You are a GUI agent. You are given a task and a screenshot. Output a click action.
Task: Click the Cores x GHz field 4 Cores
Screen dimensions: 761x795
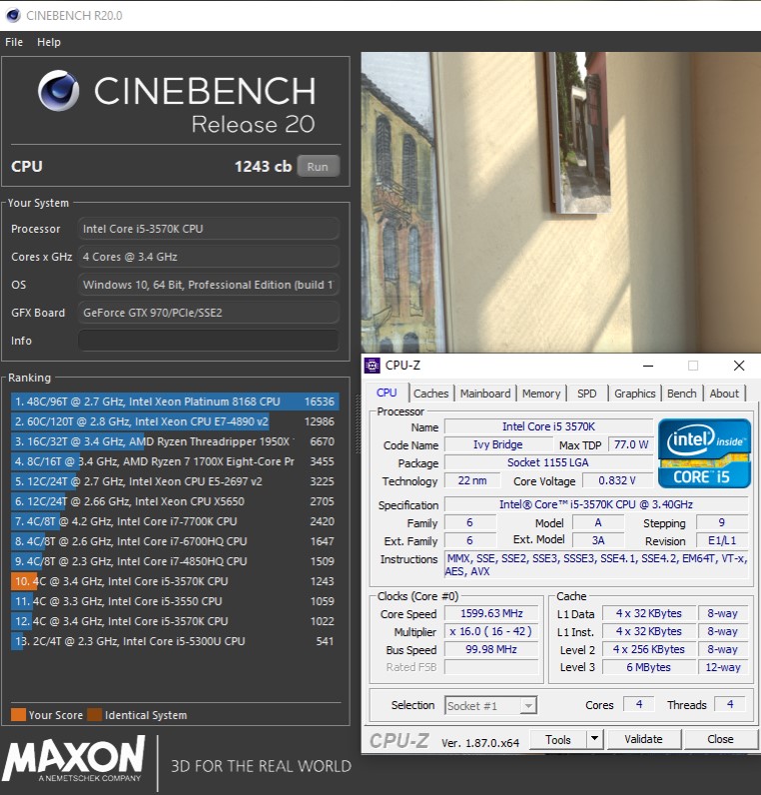209,257
